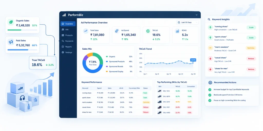Click the Organic Sales leaf icon

click(11, 22)
